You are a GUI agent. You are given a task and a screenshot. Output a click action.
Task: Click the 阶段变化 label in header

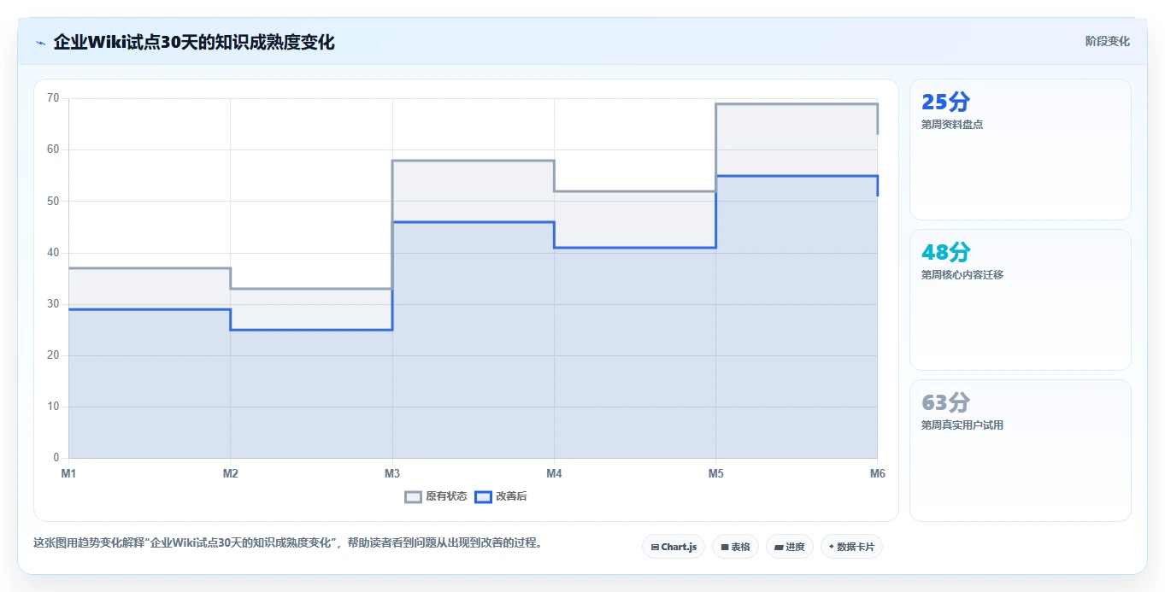(x=1107, y=41)
